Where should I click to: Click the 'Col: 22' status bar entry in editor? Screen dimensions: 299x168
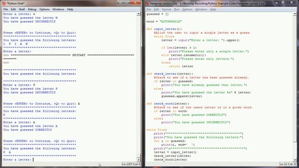tap(292, 164)
